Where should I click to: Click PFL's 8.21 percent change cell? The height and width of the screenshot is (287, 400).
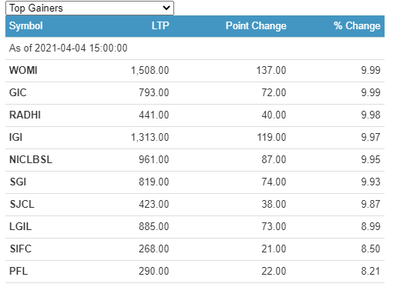point(371,271)
